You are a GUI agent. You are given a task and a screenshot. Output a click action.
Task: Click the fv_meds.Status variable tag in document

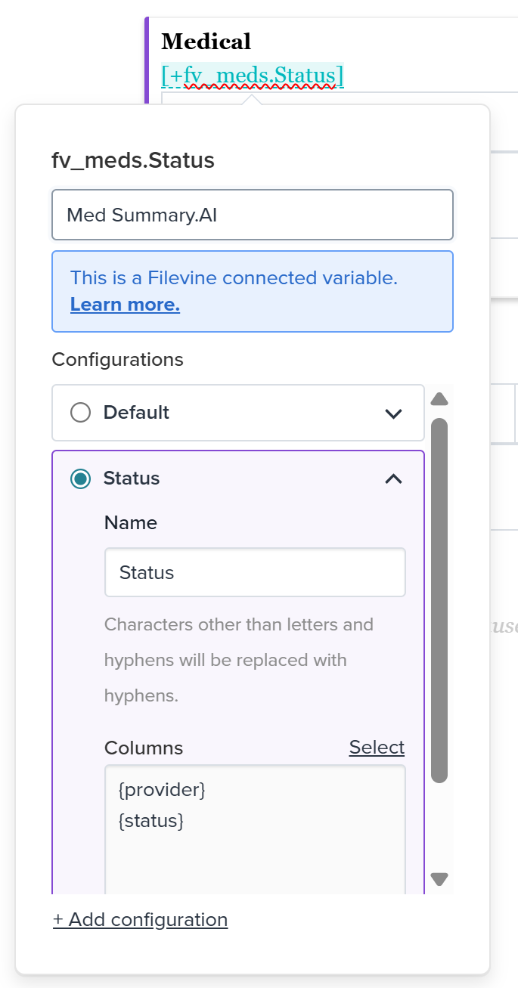253,76
